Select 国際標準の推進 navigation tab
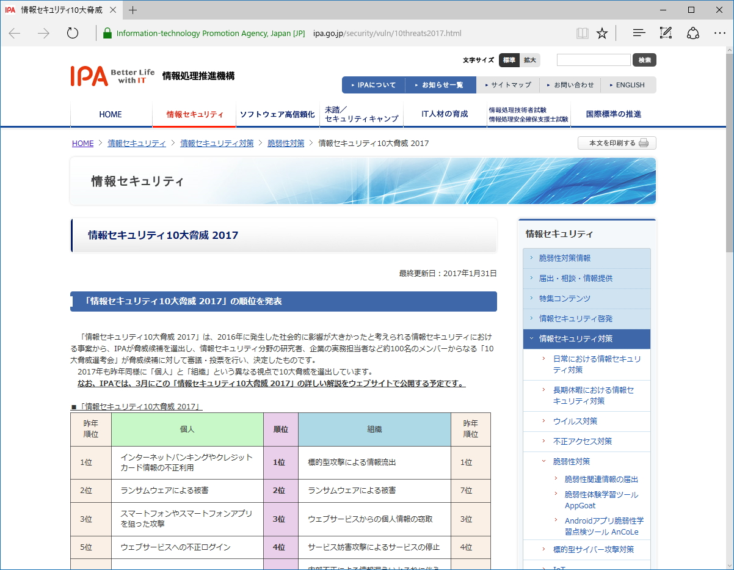This screenshot has height=570, width=734. pos(614,114)
